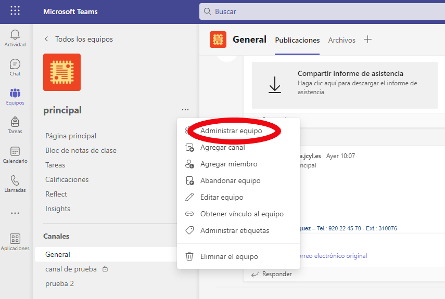Choose Abandonar equipo from menu
The height and width of the screenshot is (299, 445).
coord(238,181)
